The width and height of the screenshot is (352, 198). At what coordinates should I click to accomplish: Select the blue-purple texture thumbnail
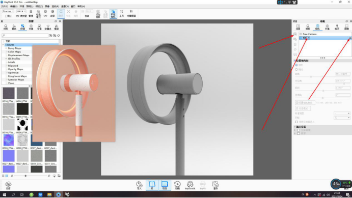[9, 140]
